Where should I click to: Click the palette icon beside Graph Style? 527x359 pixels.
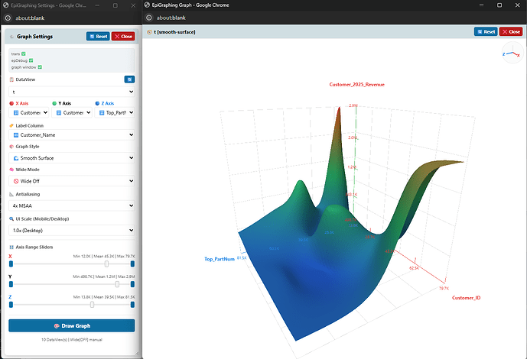point(11,147)
